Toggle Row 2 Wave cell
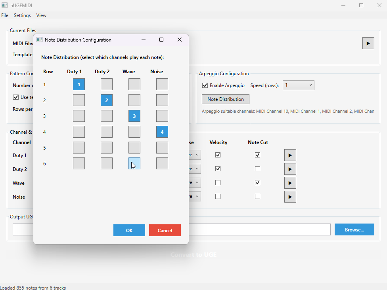 pyautogui.click(x=134, y=100)
